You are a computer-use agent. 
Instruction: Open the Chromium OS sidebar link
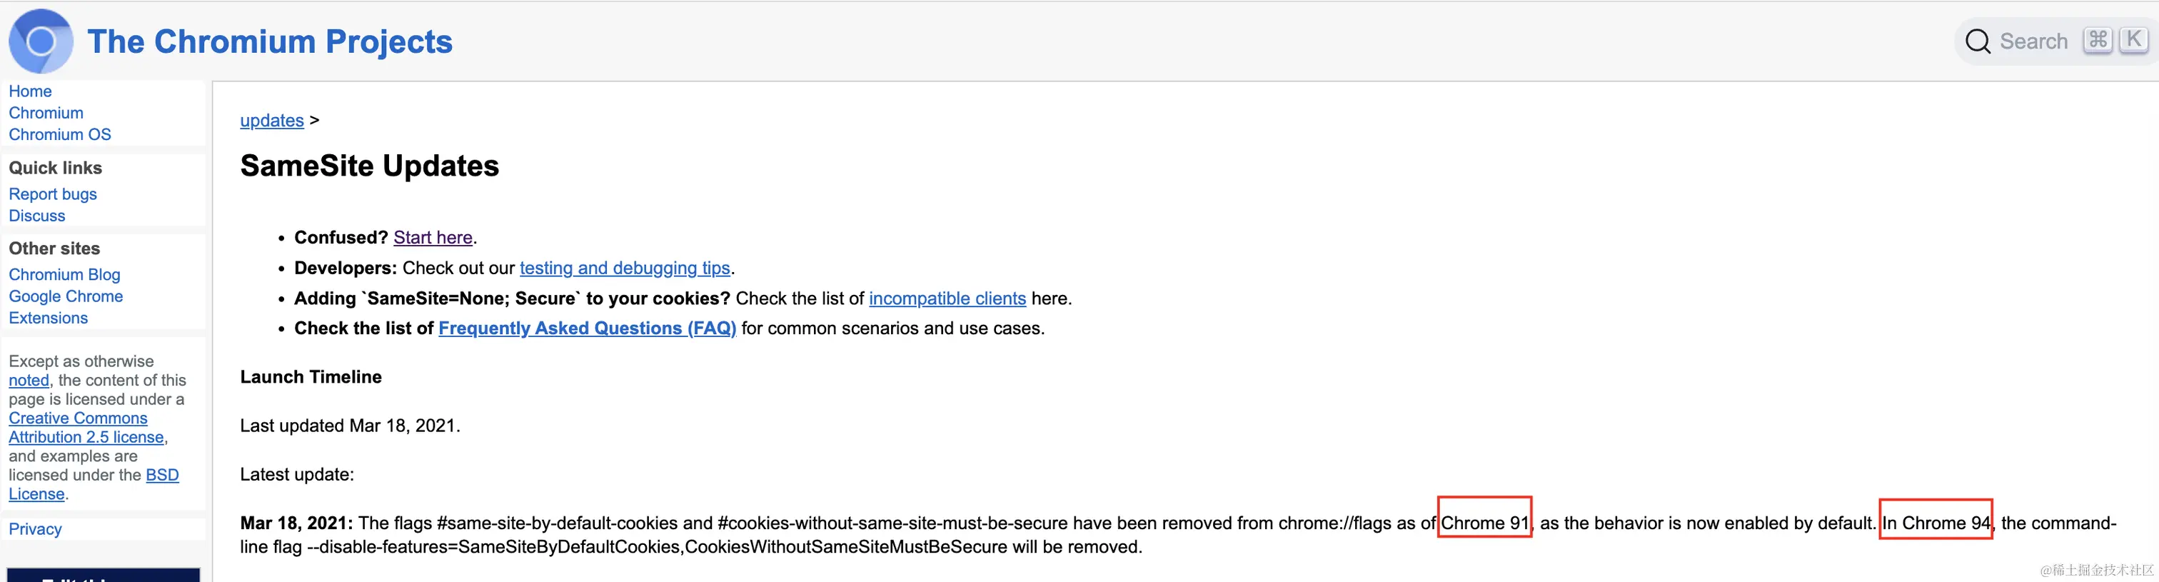tap(59, 135)
